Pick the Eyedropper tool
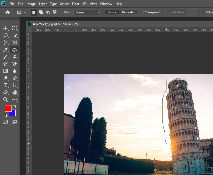The height and width of the screenshot is (175, 213). [5, 50]
